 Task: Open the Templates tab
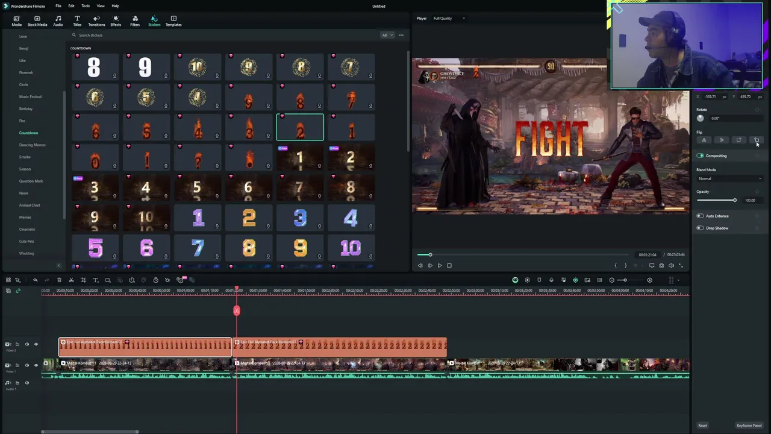(x=173, y=21)
